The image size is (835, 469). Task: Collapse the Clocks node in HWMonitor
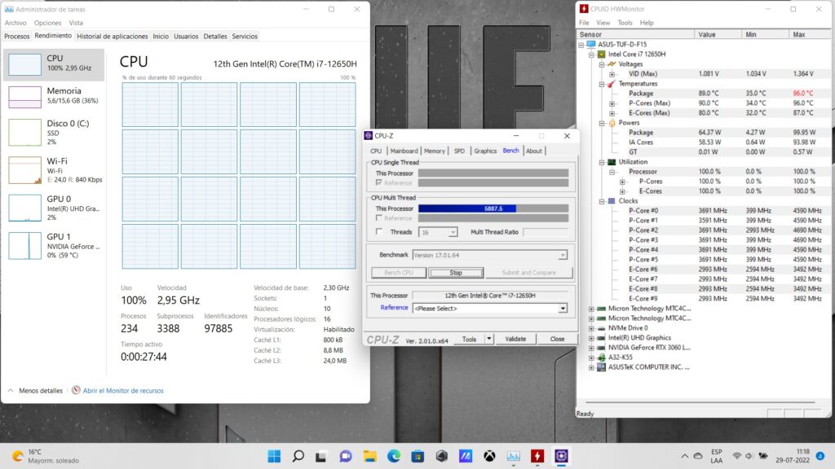point(602,202)
